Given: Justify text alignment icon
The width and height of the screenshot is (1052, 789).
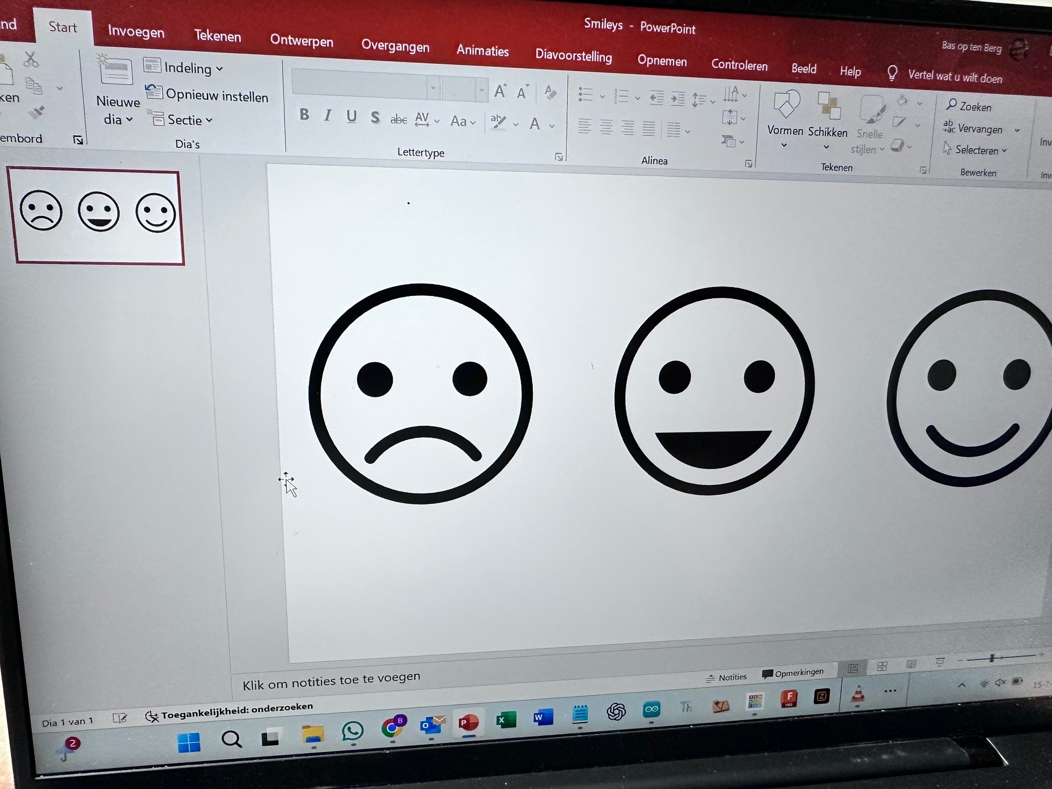Looking at the screenshot, I should click(x=649, y=128).
